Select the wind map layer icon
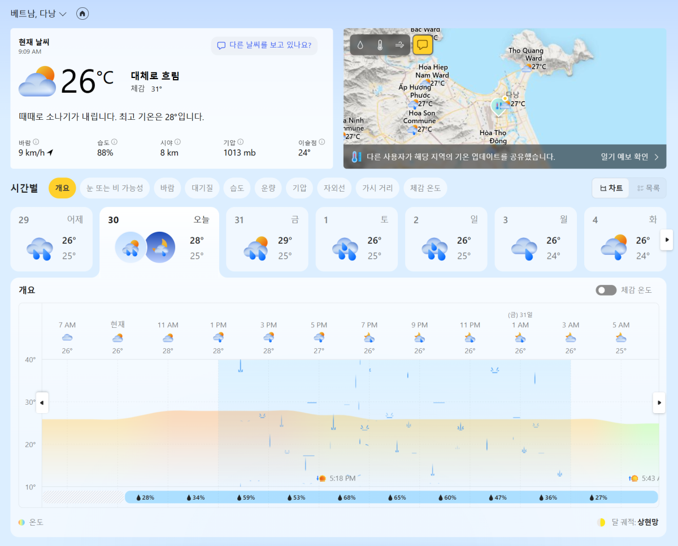The height and width of the screenshot is (546, 678). pyautogui.click(x=399, y=45)
